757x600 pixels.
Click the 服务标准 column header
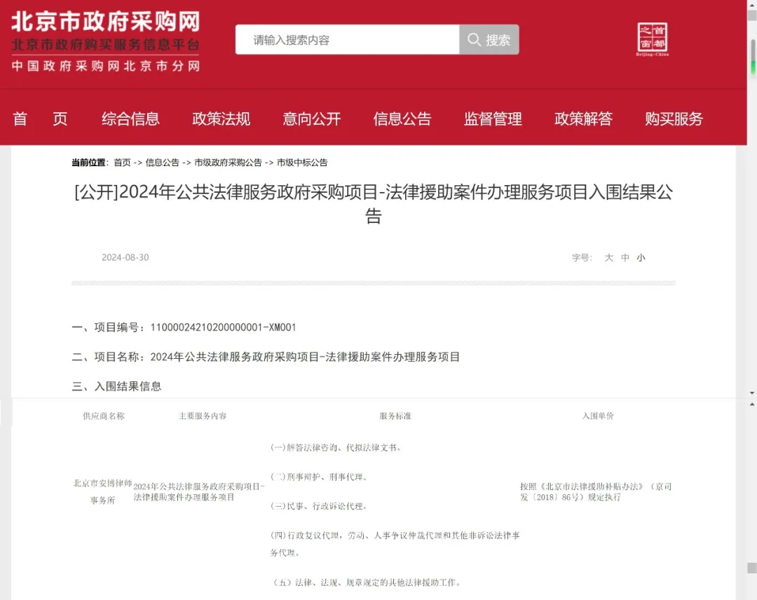click(395, 416)
